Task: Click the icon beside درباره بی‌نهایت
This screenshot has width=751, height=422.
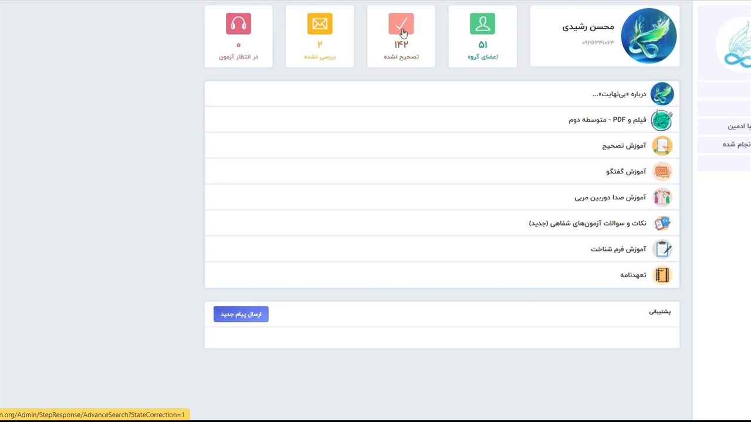Action: [662, 94]
